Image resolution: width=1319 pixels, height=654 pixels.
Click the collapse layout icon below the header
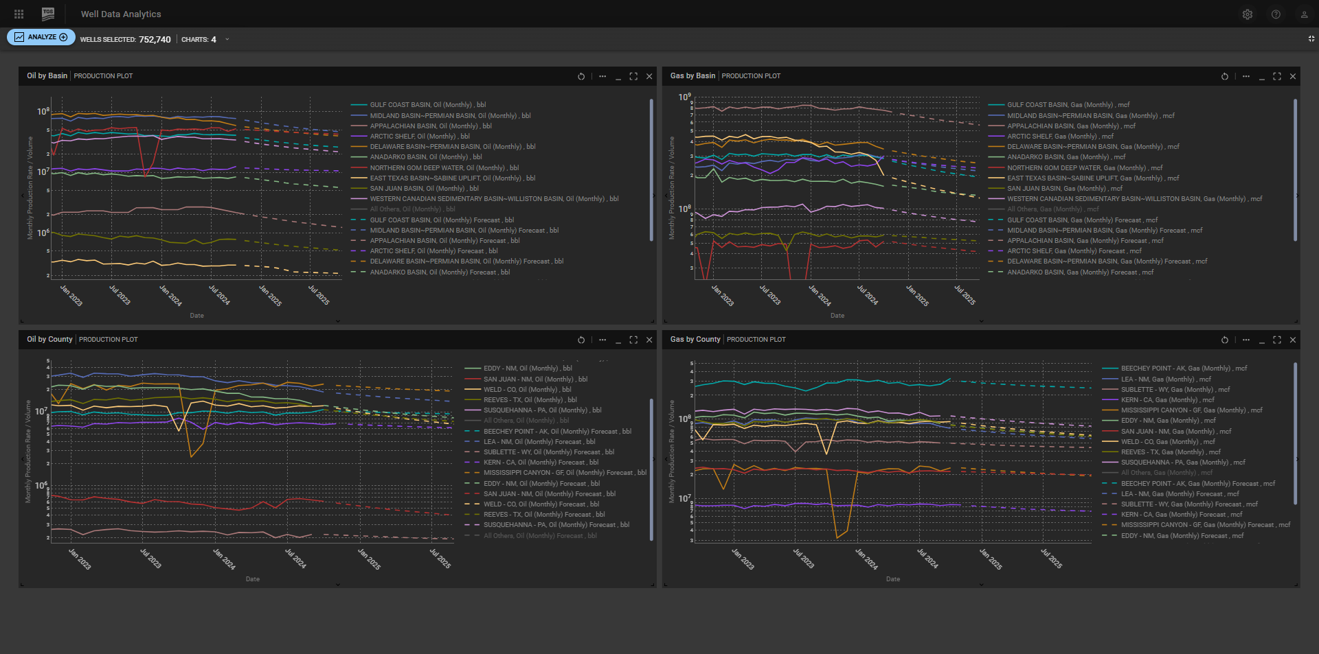[x=1311, y=38]
